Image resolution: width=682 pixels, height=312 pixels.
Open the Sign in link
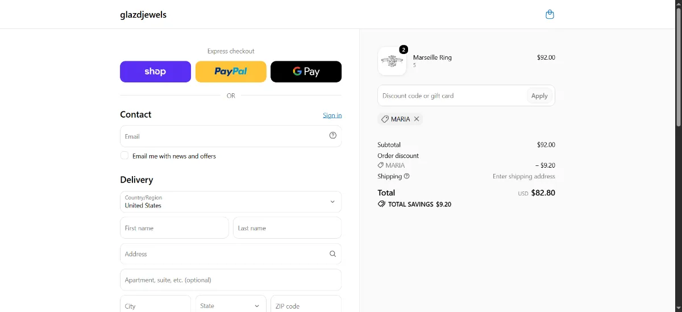[332, 115]
